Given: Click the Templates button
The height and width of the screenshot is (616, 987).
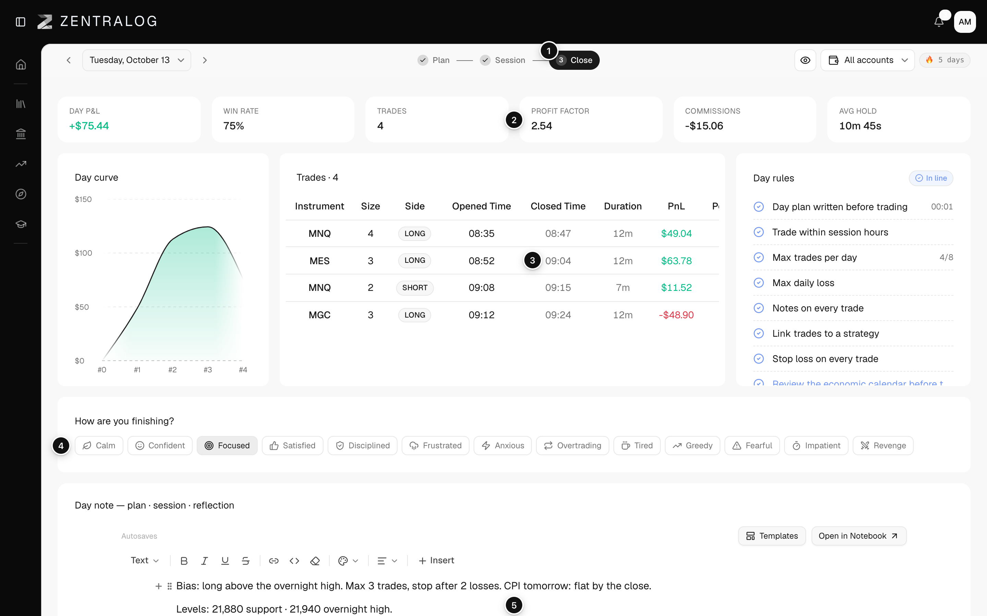Looking at the screenshot, I should pyautogui.click(x=772, y=536).
